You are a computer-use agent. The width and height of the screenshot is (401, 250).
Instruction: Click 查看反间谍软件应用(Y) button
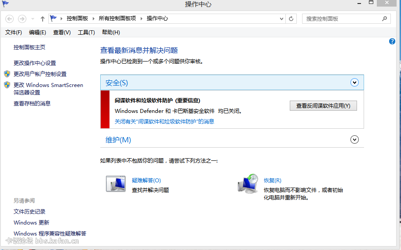pyautogui.click(x=323, y=106)
